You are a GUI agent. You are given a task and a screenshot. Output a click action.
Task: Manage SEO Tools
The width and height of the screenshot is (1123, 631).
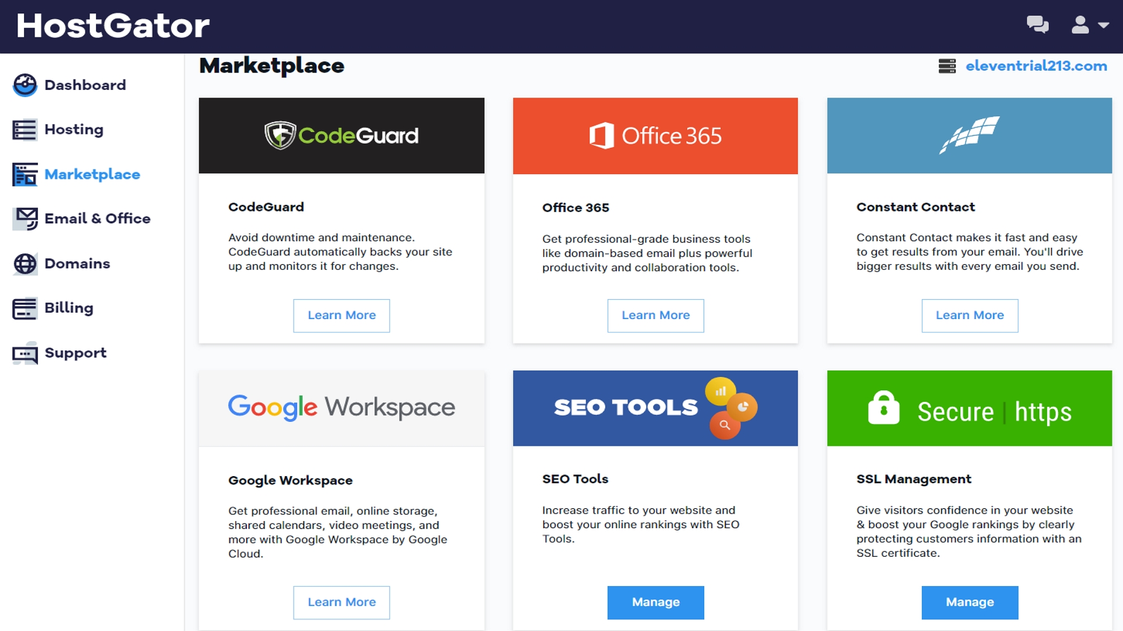point(656,602)
